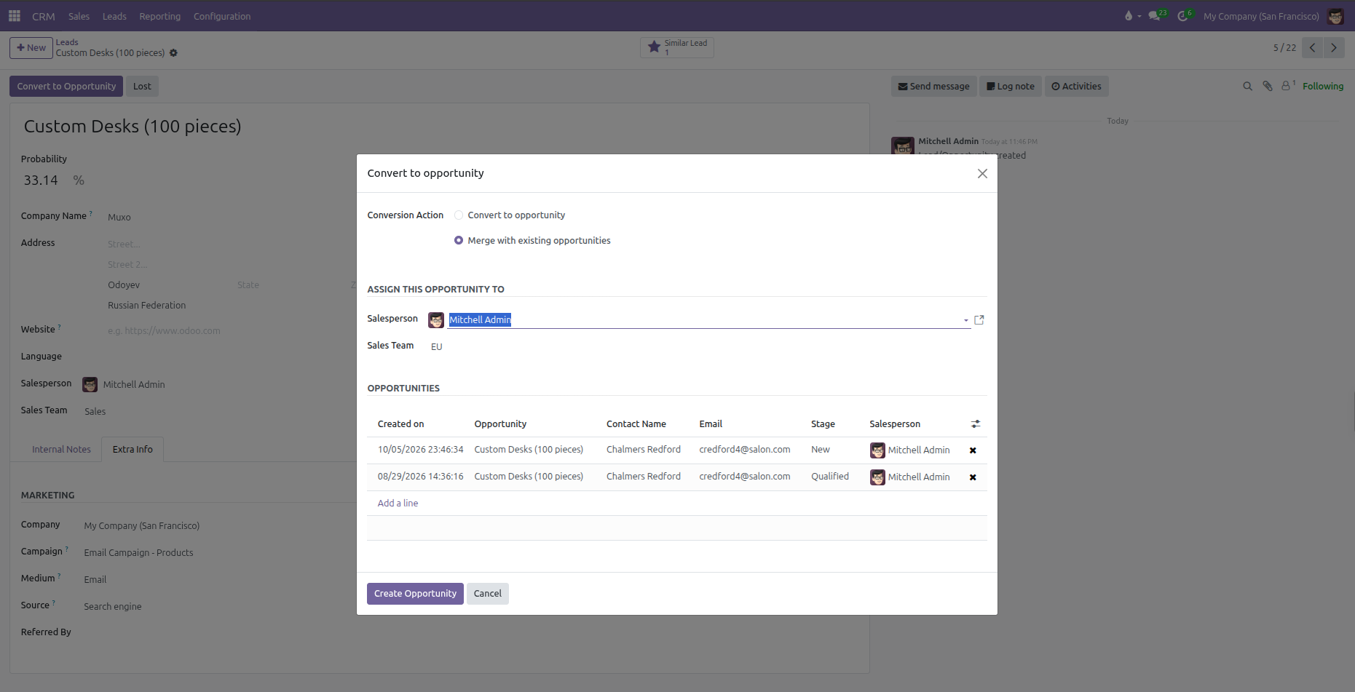Select Merge with existing opportunities radio option
This screenshot has width=1355, height=692.
coord(459,241)
